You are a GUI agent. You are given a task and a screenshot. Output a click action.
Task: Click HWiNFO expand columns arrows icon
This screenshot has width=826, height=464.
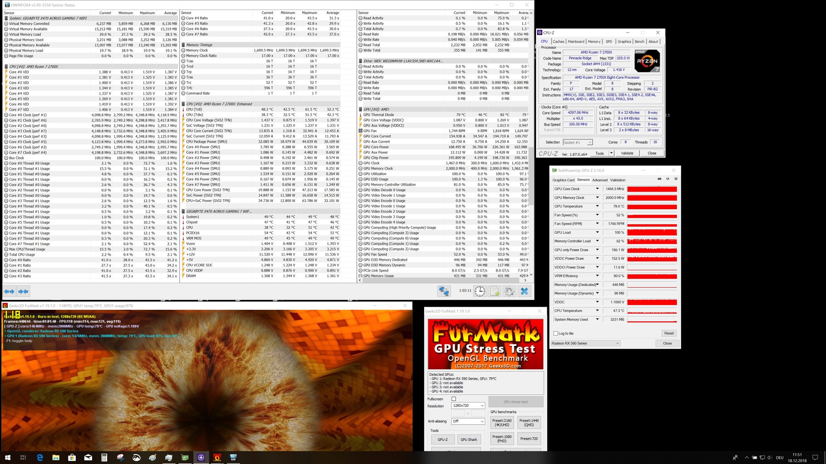pyautogui.click(x=9, y=291)
